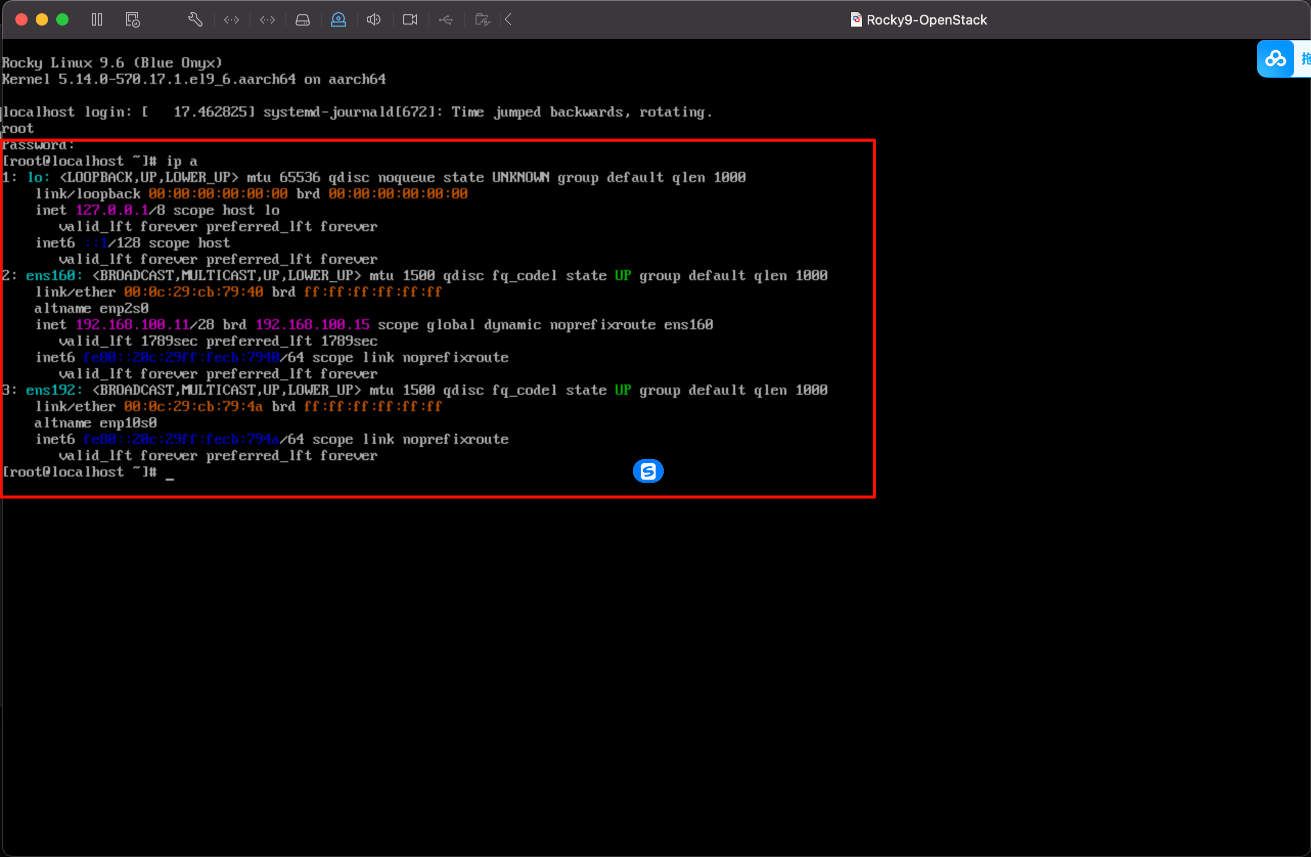Click the Sogou input method bubble

[x=648, y=471]
